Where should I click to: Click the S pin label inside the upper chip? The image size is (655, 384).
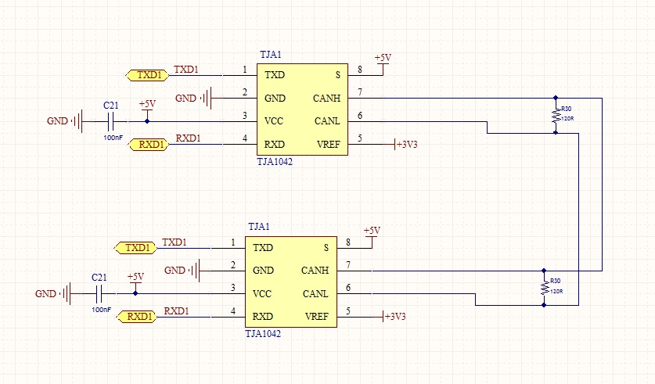coord(338,75)
